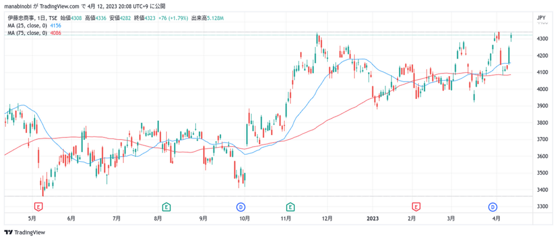
Task: Click the +76 (+1.79%) change value
Action: point(173,18)
